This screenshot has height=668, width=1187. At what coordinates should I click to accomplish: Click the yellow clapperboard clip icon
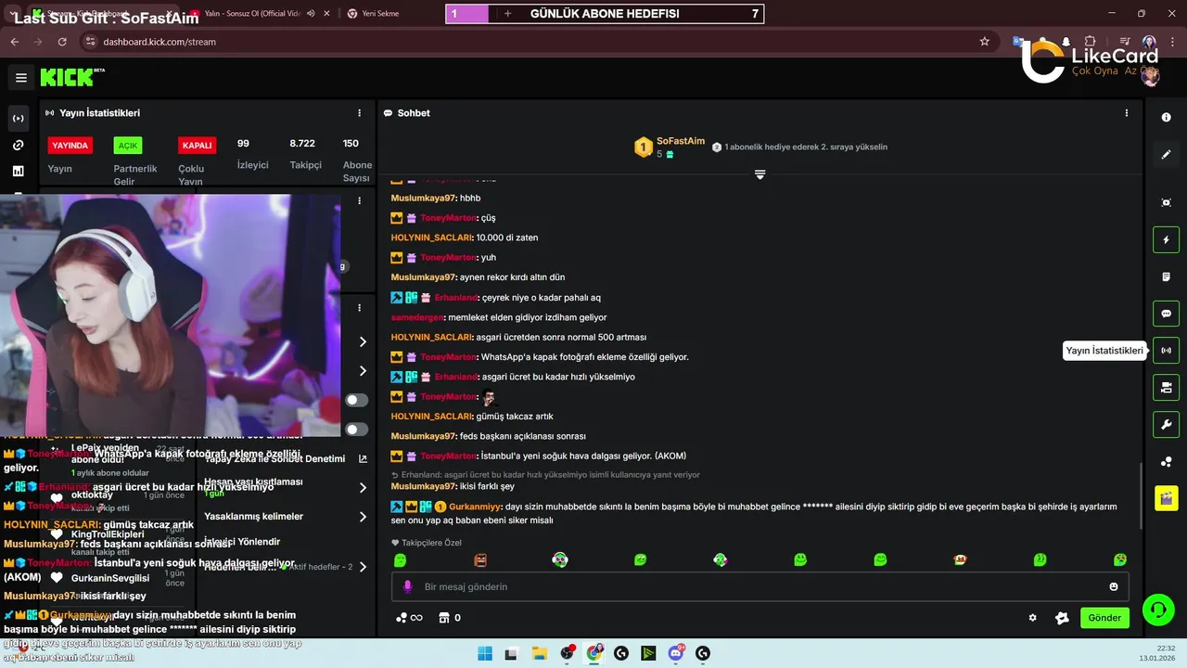coord(1167,498)
